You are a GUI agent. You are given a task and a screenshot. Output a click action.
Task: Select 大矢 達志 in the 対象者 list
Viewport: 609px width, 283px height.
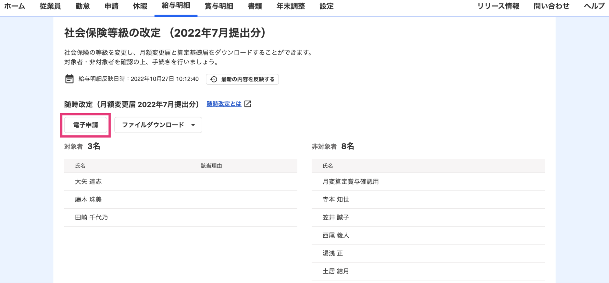point(88,182)
